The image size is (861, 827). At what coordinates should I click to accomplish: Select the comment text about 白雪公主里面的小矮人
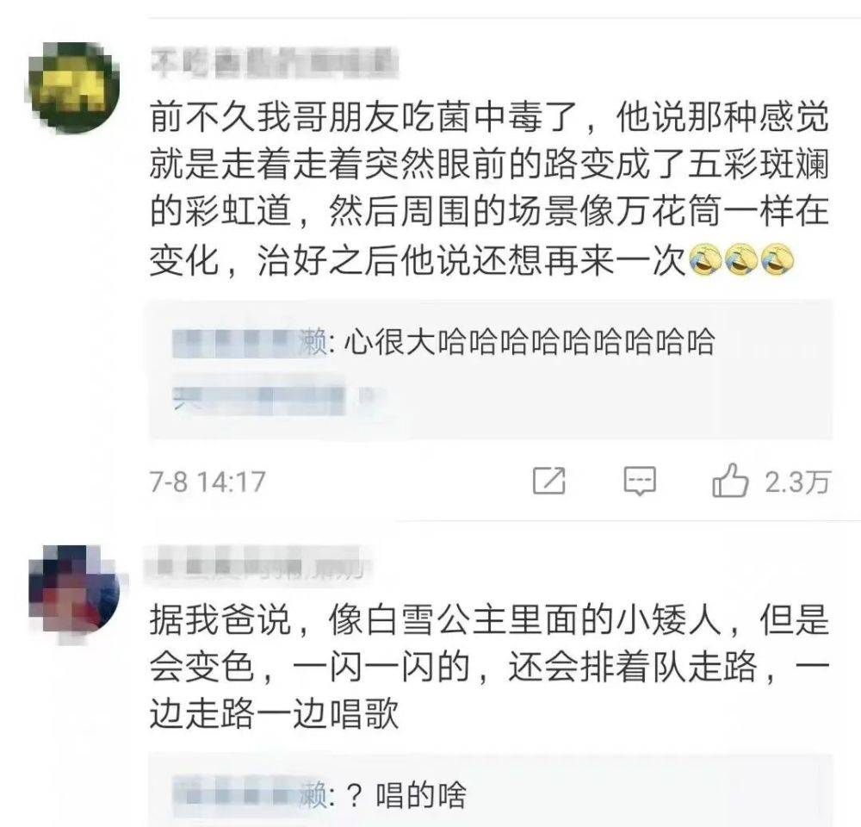(x=489, y=667)
